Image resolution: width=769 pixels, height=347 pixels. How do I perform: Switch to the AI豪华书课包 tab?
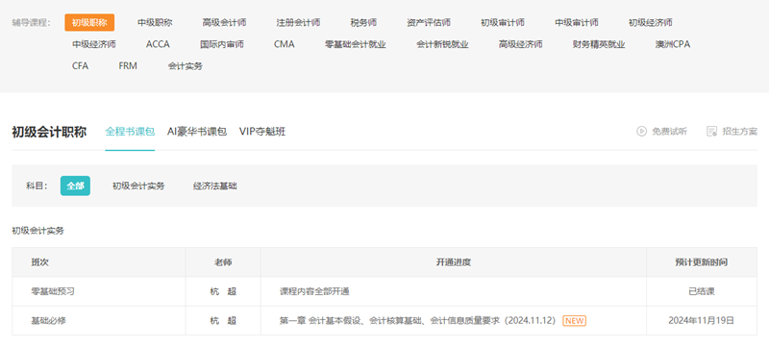(197, 132)
